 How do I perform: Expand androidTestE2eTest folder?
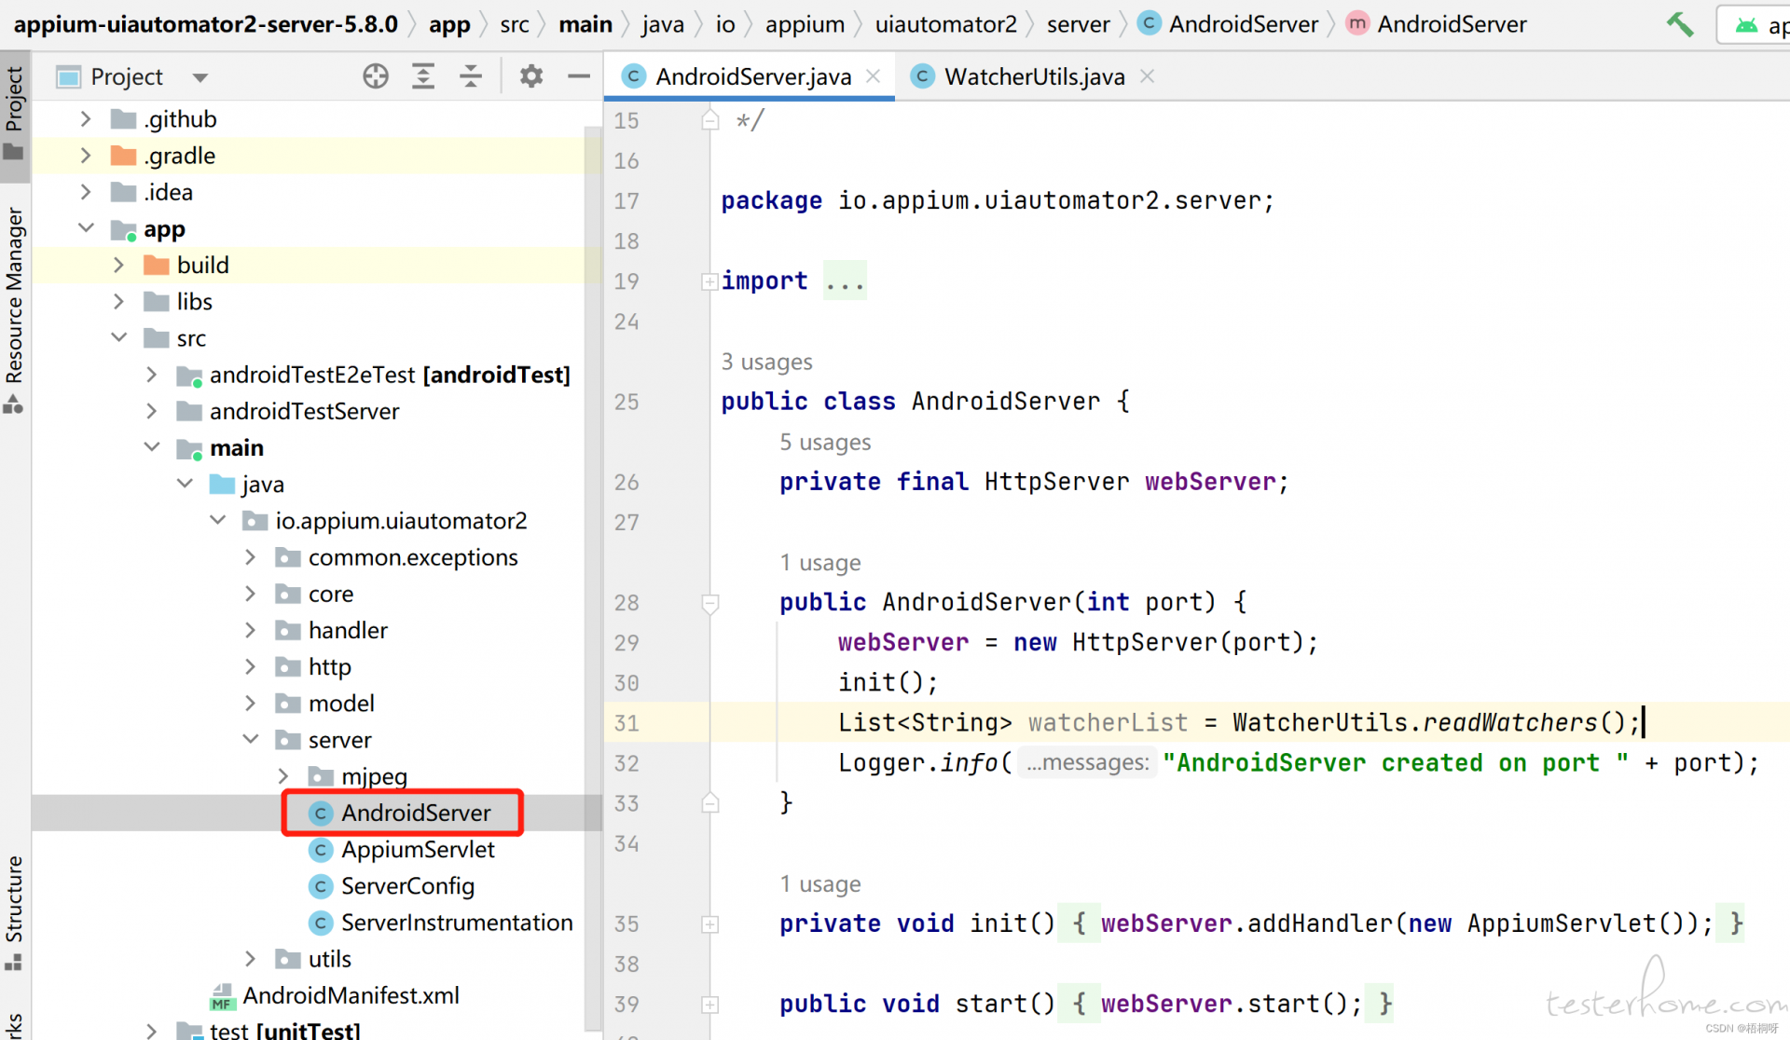coord(151,375)
